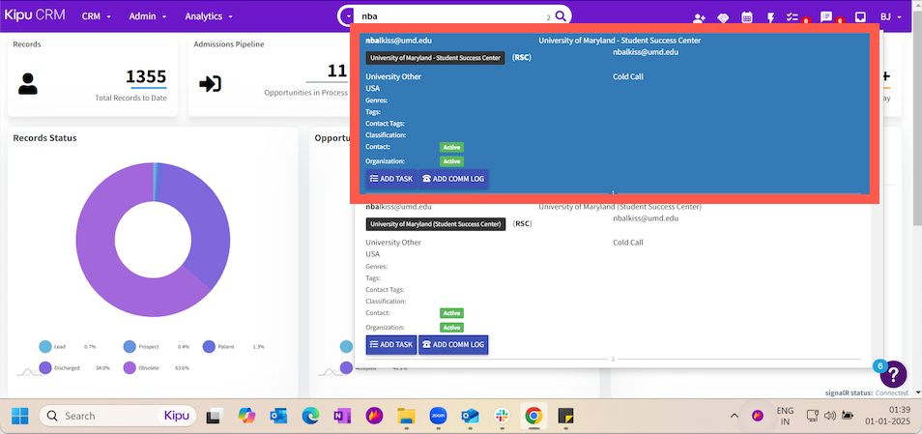The width and height of the screenshot is (922, 434).
Task: Click the Records Status heading
Action: pos(44,138)
